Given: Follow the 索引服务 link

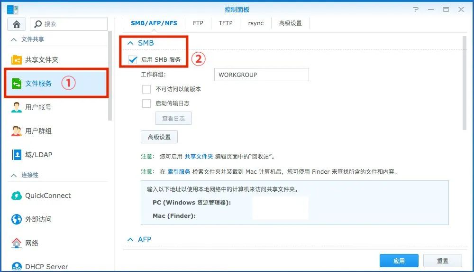Looking at the screenshot, I should point(179,172).
